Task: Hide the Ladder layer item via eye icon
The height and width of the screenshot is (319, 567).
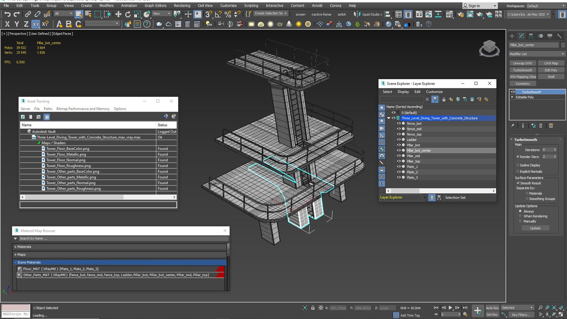Action: click(399, 140)
